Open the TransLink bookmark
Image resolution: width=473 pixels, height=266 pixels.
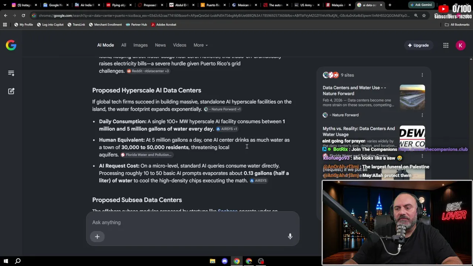76,24
